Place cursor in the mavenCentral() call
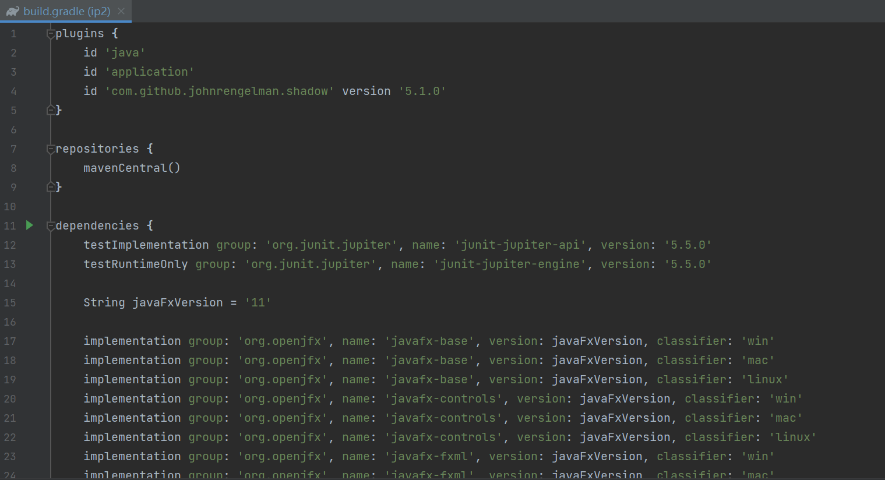This screenshot has height=480, width=885. (x=131, y=168)
